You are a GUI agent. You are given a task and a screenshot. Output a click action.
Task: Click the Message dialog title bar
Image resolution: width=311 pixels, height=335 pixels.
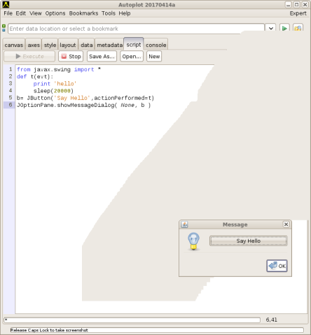[x=235, y=224]
